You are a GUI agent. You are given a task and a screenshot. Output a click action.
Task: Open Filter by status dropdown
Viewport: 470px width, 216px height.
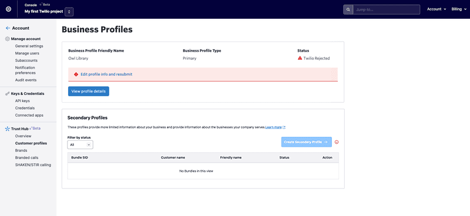click(x=80, y=145)
